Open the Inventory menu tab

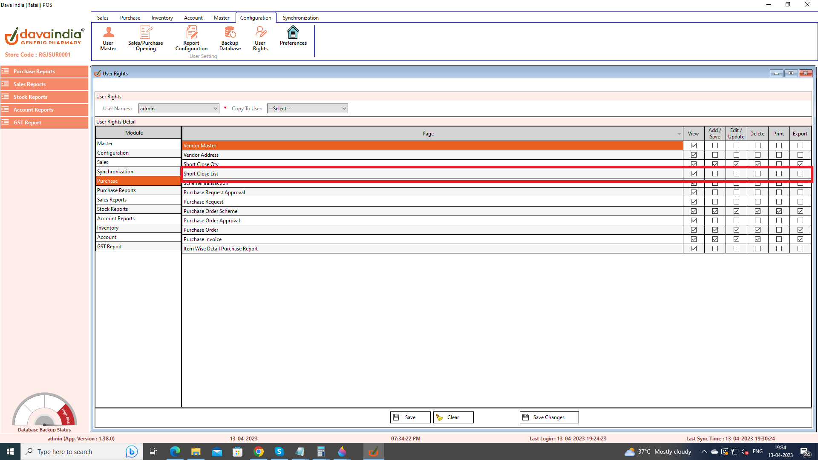tap(162, 18)
